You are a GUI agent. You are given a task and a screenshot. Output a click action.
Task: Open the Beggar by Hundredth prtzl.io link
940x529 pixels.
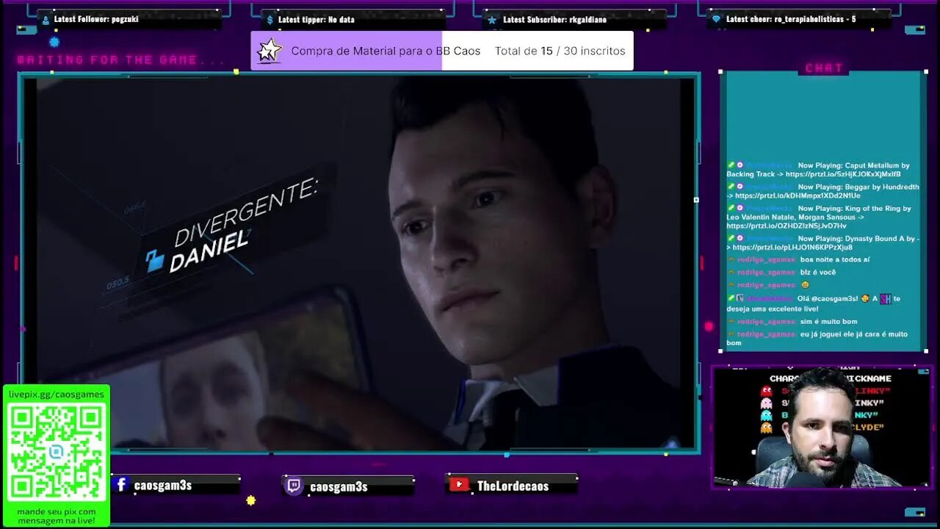(x=798, y=196)
